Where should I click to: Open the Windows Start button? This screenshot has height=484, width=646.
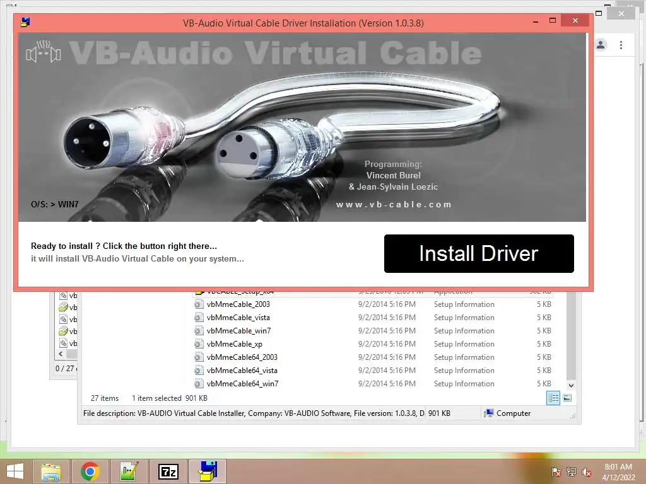pos(15,471)
